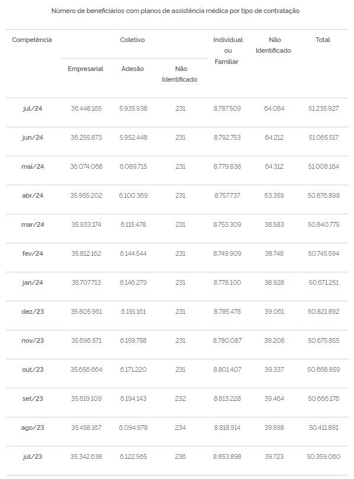The height and width of the screenshot is (479, 354).
Task: Select the jul/24 row label
Action: click(x=33, y=108)
